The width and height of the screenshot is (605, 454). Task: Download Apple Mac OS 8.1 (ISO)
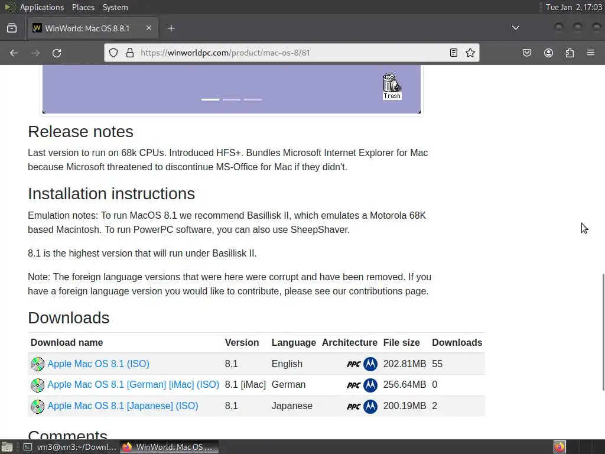[99, 364]
